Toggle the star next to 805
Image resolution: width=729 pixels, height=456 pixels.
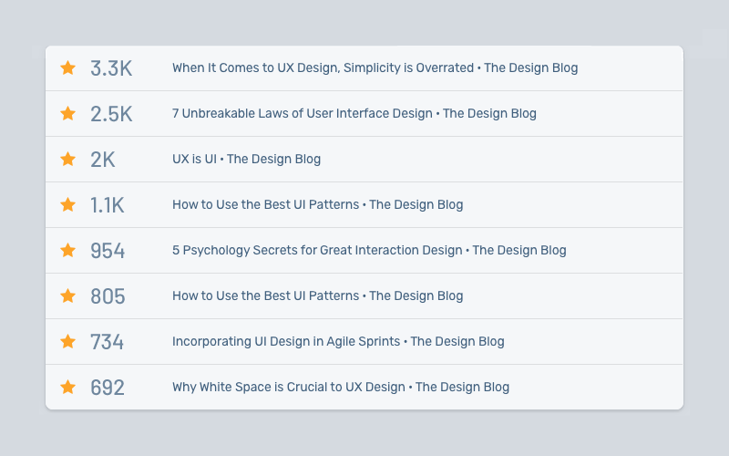pos(67,295)
